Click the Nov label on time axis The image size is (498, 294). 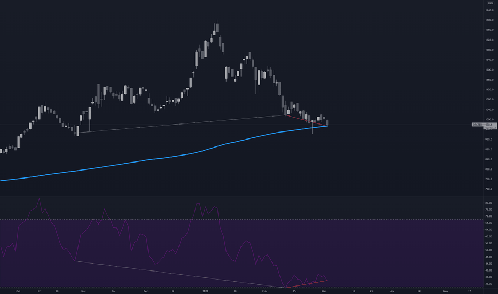[x=83, y=291]
